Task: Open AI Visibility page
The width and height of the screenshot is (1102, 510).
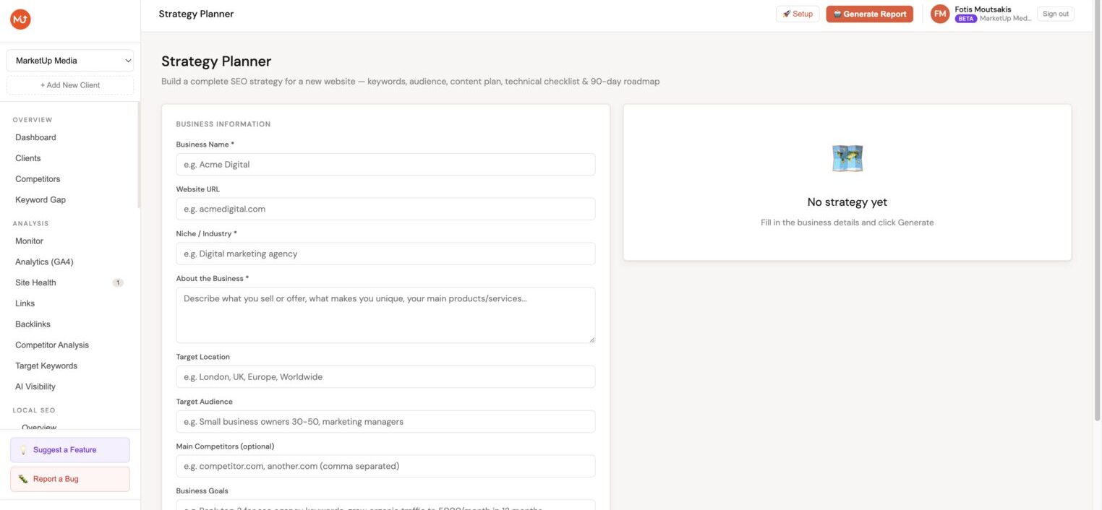Action: click(x=35, y=387)
